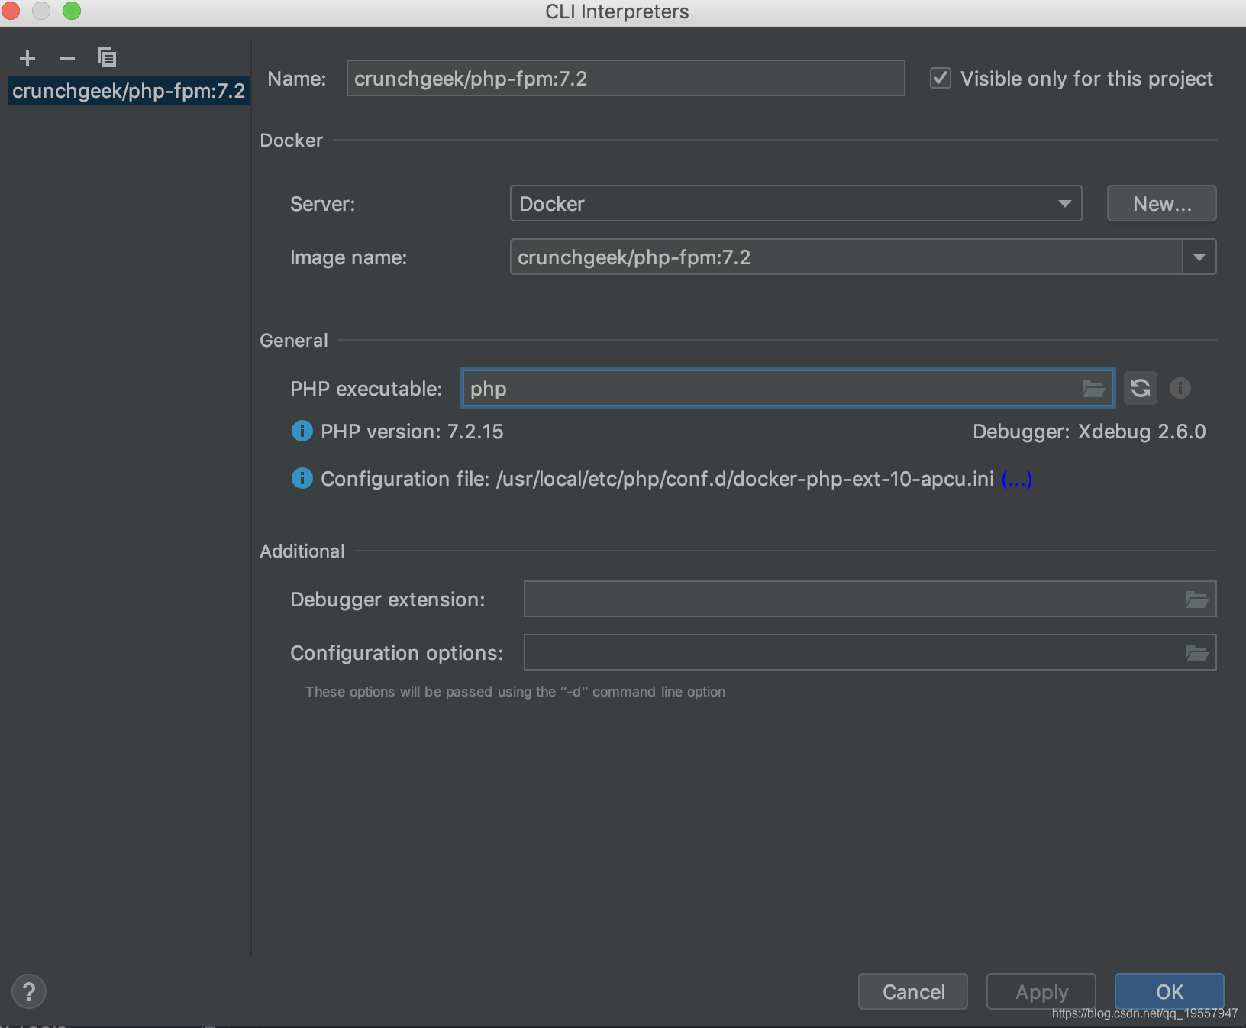Close the CLI Interpreters window
Image resolution: width=1246 pixels, height=1028 pixels.
11,11
